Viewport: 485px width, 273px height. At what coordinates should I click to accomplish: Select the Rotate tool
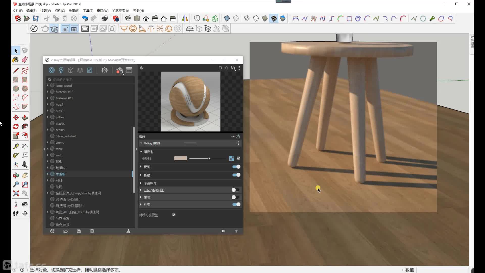(x=16, y=126)
